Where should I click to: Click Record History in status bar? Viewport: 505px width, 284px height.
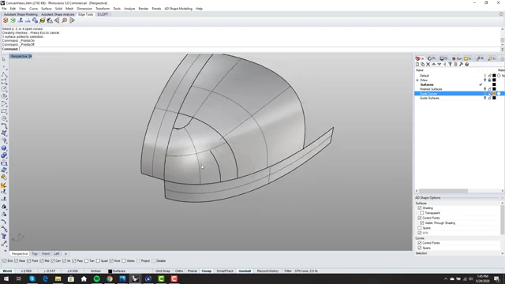tap(267, 271)
